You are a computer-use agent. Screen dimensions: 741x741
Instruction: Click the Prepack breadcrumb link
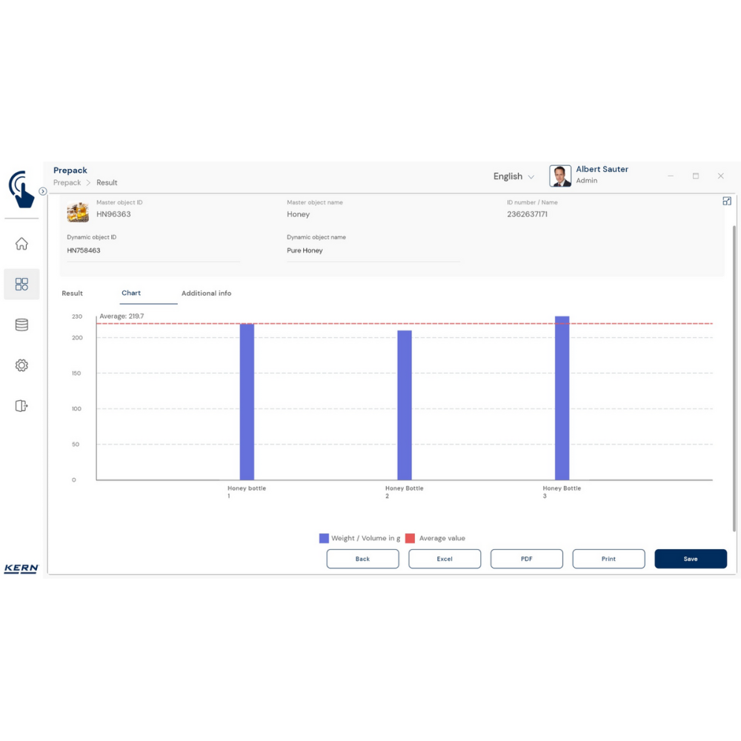pos(67,182)
